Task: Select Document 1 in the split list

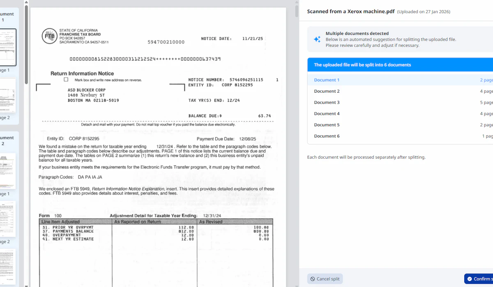Action: pos(400,80)
